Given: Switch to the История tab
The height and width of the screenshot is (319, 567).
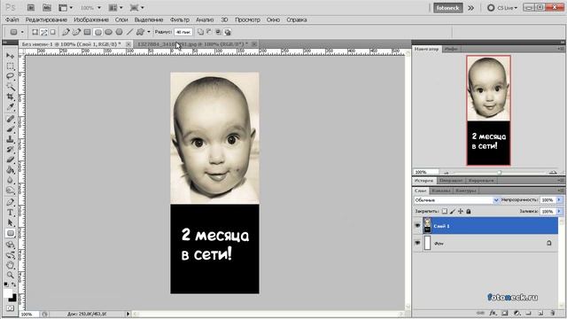Looking at the screenshot, I should click(x=423, y=180).
